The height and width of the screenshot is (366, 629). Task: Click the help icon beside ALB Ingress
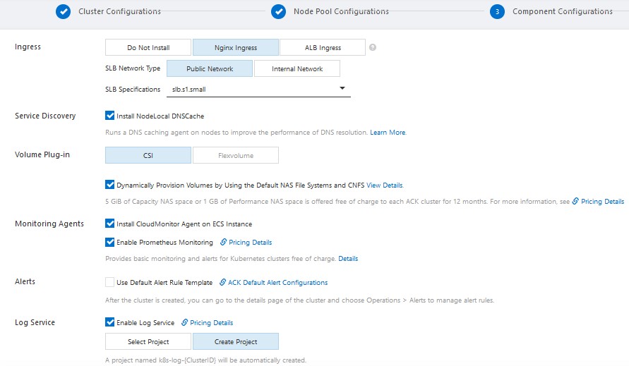point(373,48)
